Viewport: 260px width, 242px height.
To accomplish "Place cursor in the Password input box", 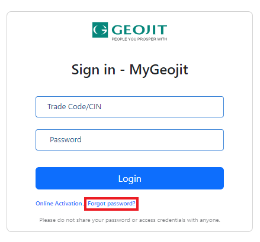I will 130,140.
